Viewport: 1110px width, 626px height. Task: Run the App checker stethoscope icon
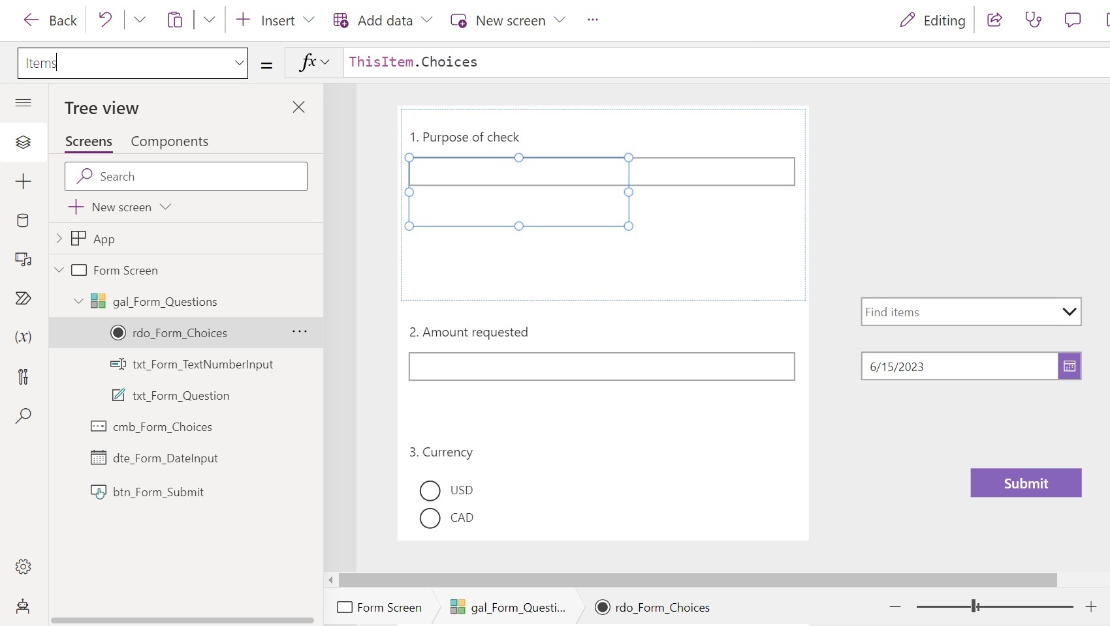pyautogui.click(x=1034, y=20)
